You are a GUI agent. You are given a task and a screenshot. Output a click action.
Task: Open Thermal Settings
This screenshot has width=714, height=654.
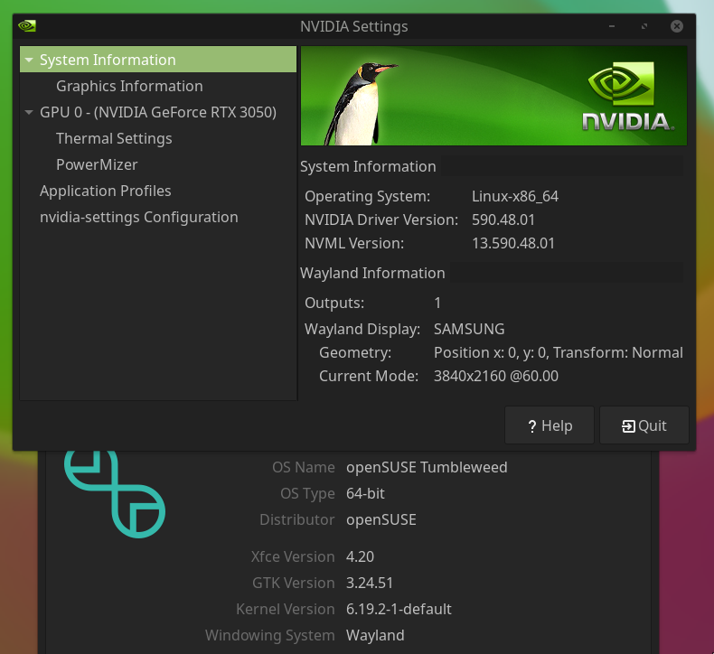pyautogui.click(x=114, y=139)
